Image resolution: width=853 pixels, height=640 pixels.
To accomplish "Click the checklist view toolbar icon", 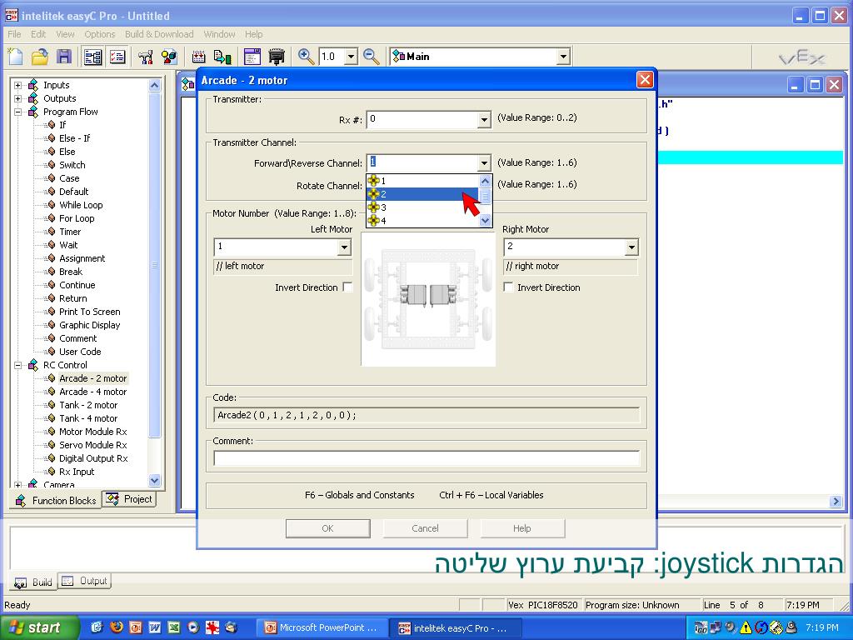I will coord(117,57).
